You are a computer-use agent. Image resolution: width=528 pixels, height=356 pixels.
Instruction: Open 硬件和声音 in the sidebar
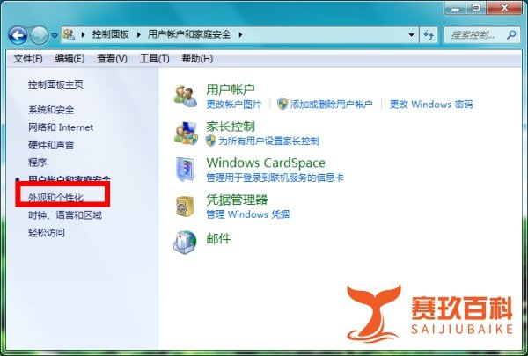pyautogui.click(x=51, y=145)
